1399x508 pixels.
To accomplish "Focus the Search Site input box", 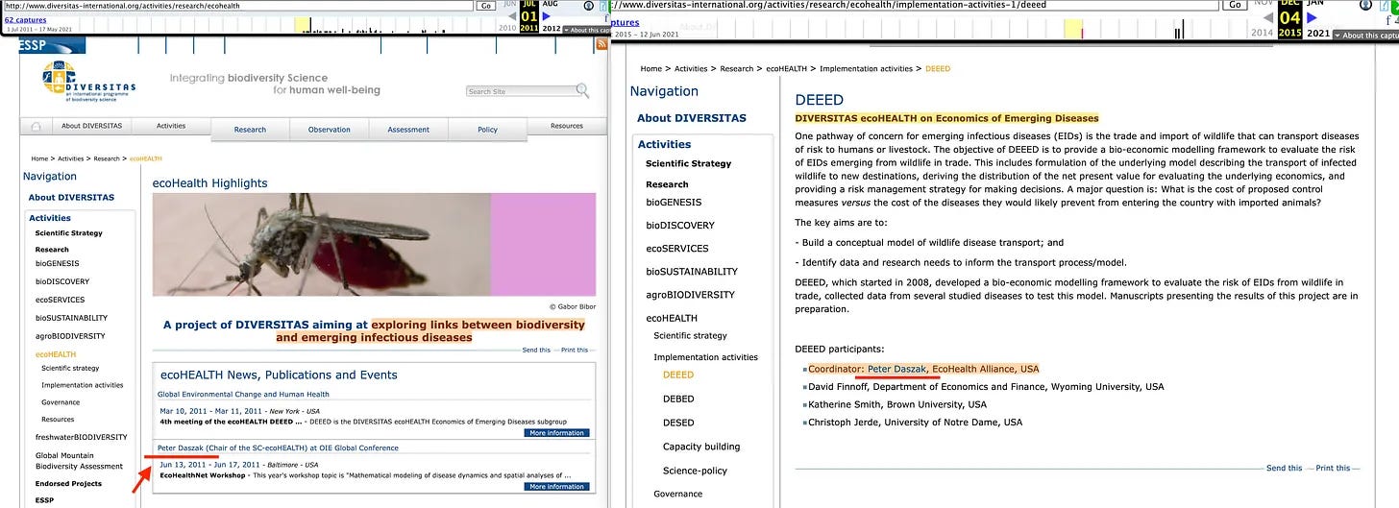I will pos(520,91).
